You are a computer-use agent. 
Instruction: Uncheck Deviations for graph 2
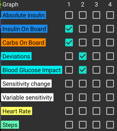[x=83, y=56]
